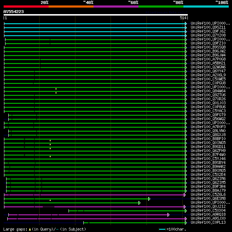This screenshot has width=232, height=232.
Task: Click the short green alignment bar for C5XX04
Action: click(x=127, y=211)
